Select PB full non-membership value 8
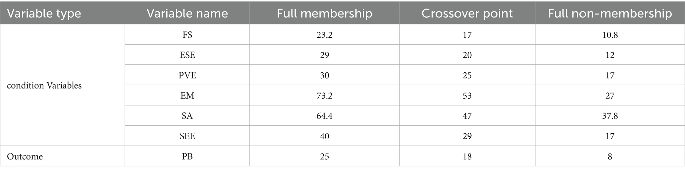This screenshot has height=172, width=685. point(610,156)
